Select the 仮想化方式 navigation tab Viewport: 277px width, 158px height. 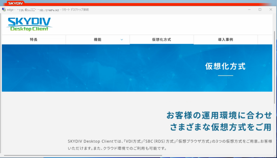pyautogui.click(x=161, y=39)
